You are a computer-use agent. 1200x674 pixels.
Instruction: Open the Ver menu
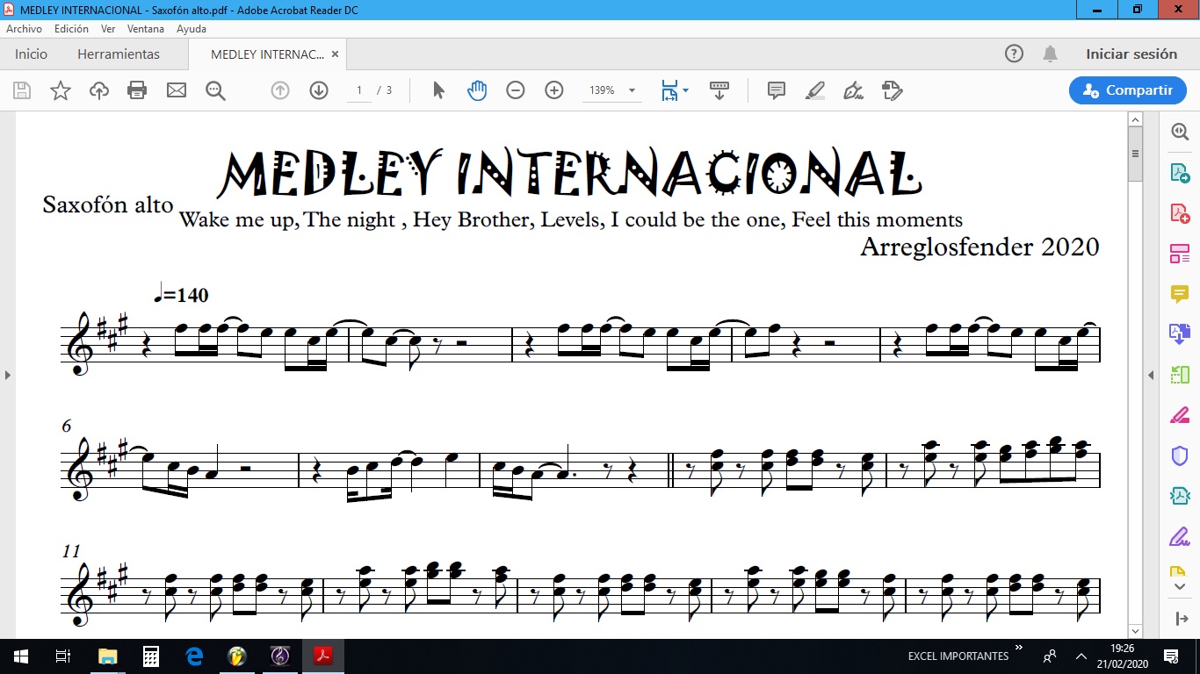click(108, 29)
